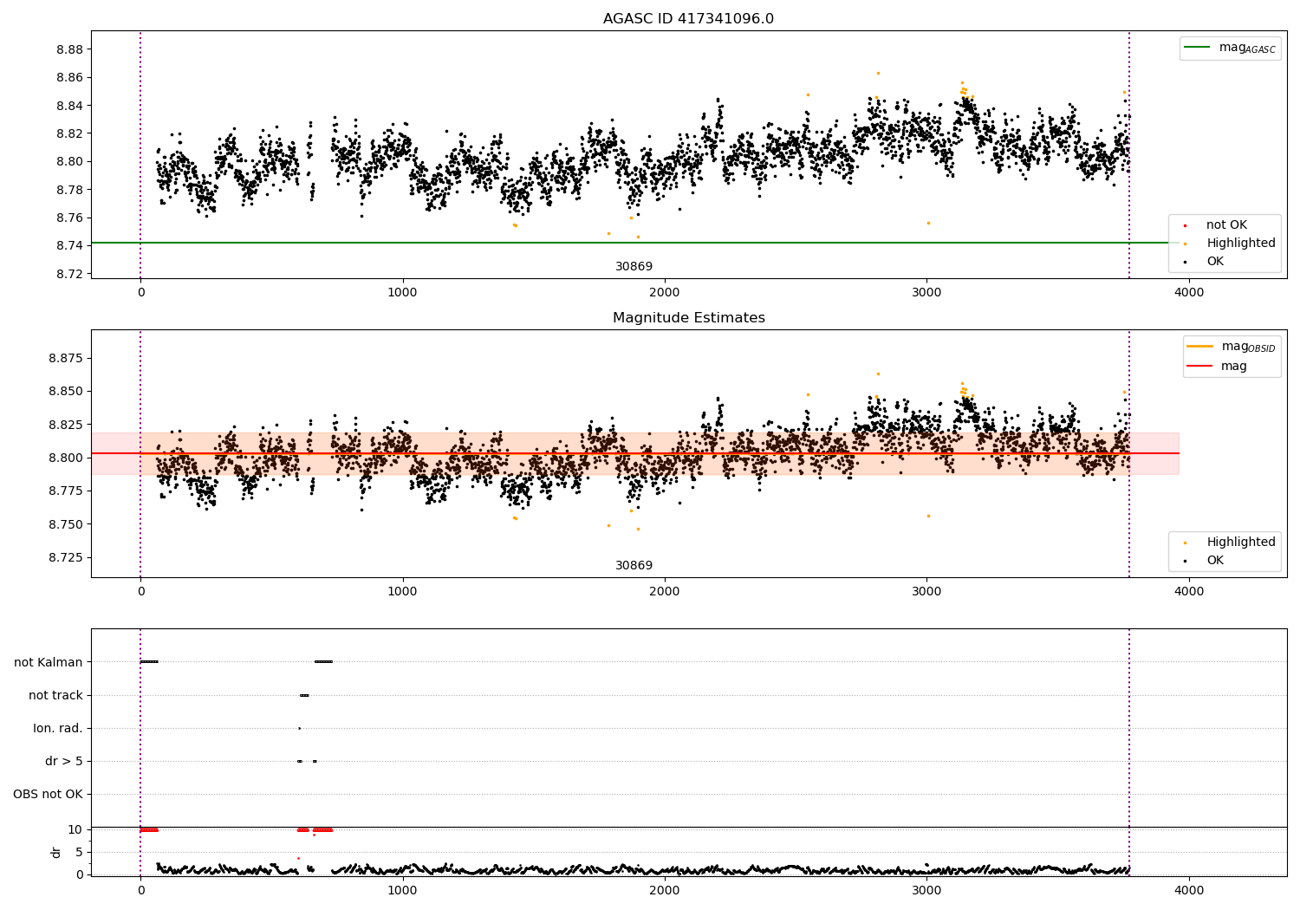Viewport: 1300px width, 910px height.
Task: Select the "OBS not OK" axis label
Action: (48, 795)
